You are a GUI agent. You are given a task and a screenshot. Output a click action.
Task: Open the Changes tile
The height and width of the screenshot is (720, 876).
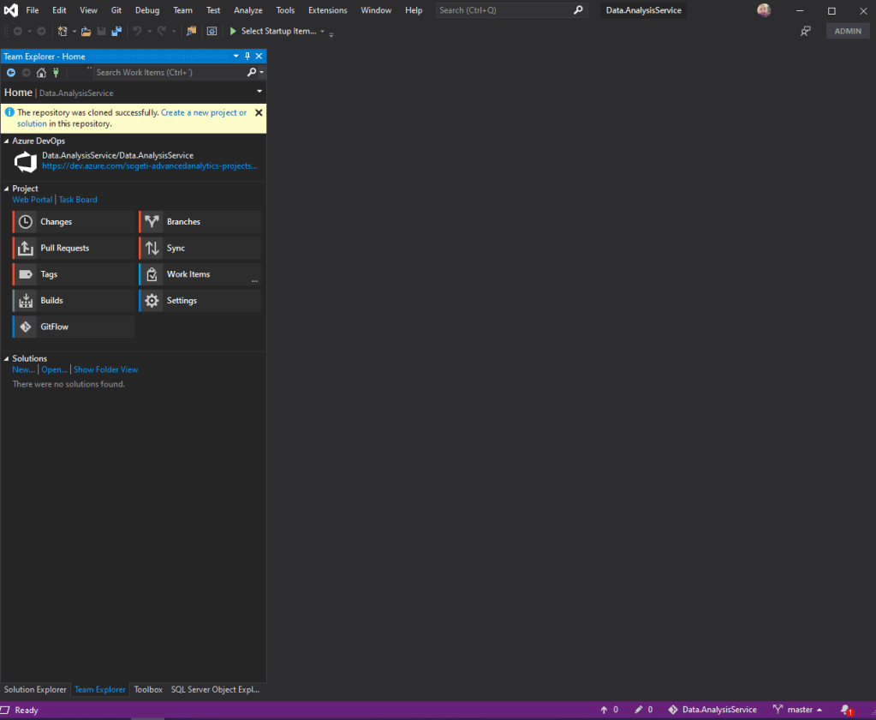tap(74, 222)
